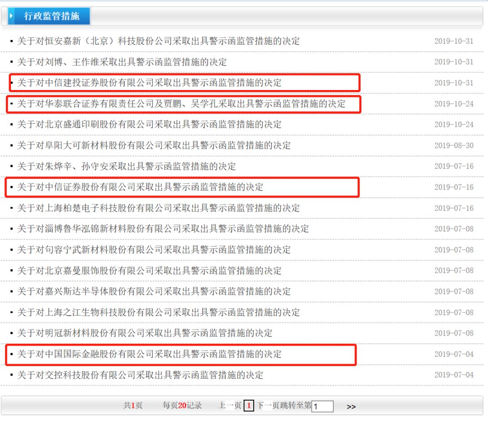
Task: Open the 华泰联合证券 and 贾鹏、吴学孔 decision
Action: (x=181, y=104)
